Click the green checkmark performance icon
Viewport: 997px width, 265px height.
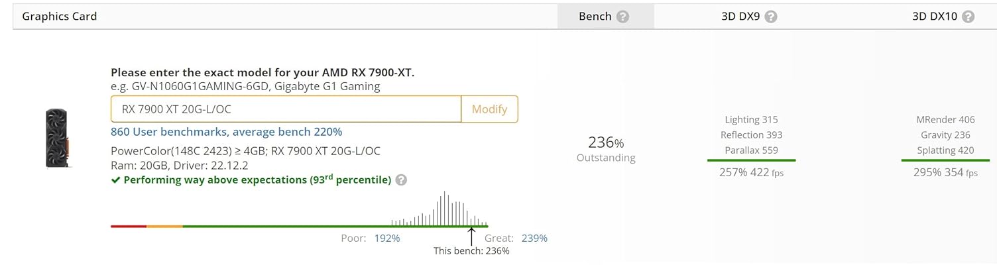(115, 180)
